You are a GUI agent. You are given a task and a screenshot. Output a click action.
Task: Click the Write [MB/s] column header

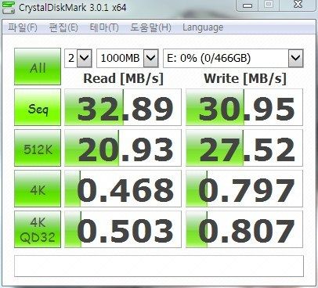(x=245, y=78)
